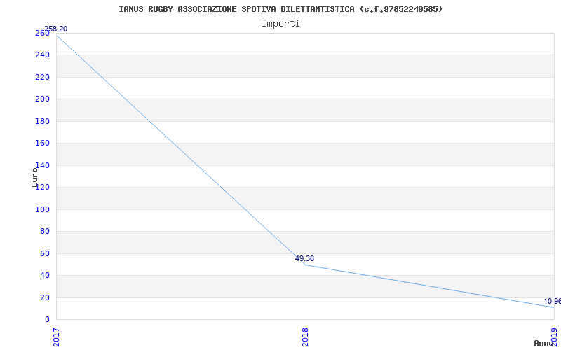This screenshot has width=561, height=350.
Task: Click the 20 y-axis tick label
Action: click(x=45, y=298)
